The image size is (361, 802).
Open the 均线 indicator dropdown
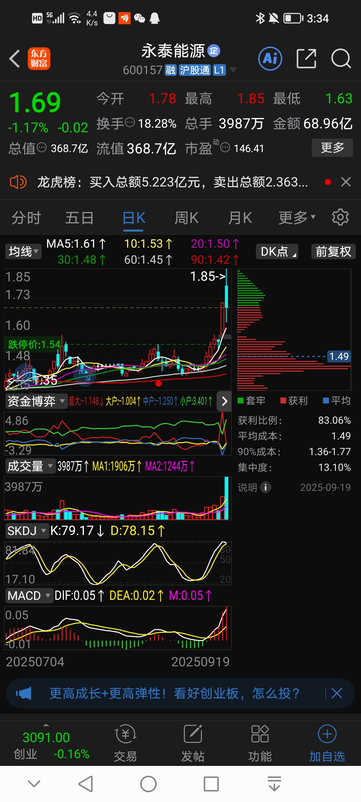tap(23, 251)
